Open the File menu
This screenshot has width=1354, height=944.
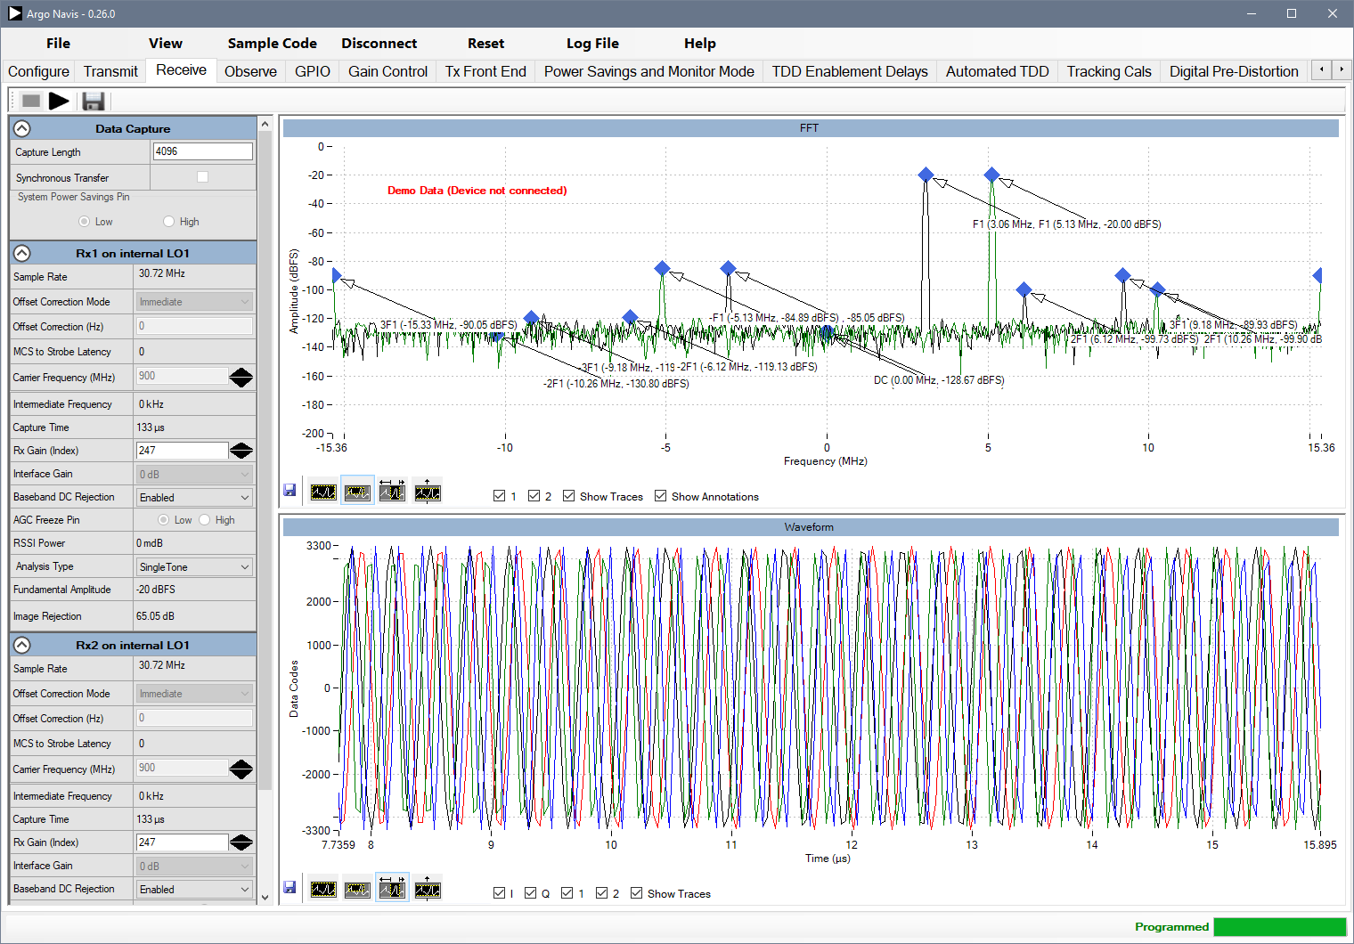[x=58, y=44]
